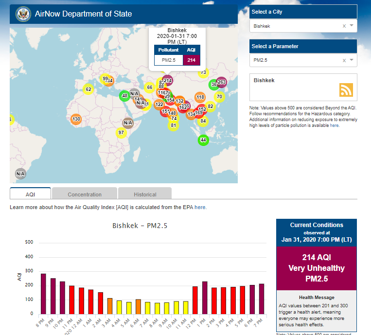371x335 pixels.
Task: Open 'here' link on reducing particle exposure
Action: coord(335,125)
